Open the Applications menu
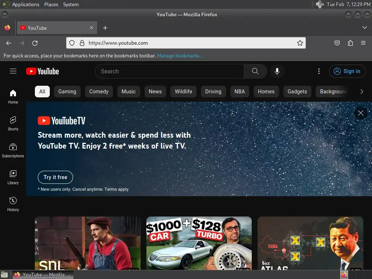 [26, 4]
